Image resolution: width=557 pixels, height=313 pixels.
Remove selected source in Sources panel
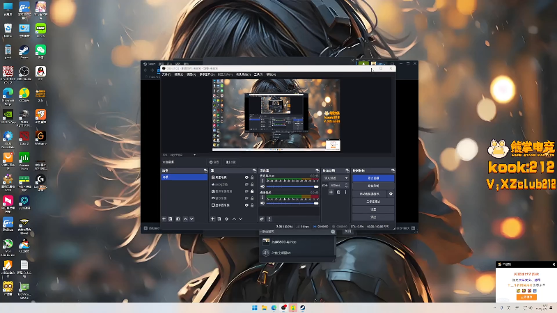pyautogui.click(x=219, y=219)
